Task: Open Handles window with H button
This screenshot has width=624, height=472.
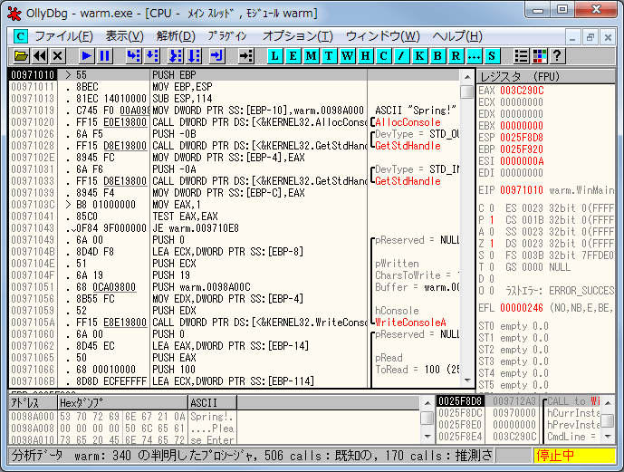Action: 365,56
